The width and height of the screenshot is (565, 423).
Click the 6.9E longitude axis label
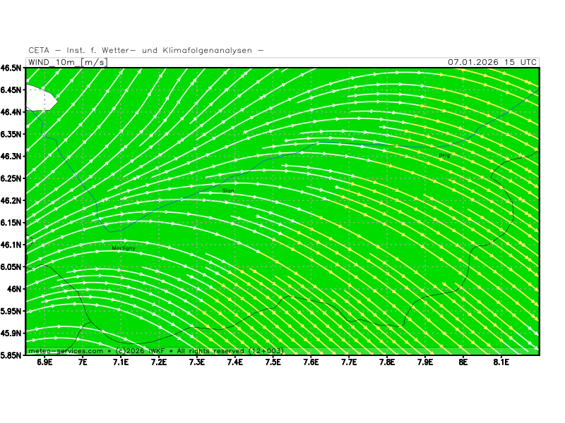click(44, 362)
